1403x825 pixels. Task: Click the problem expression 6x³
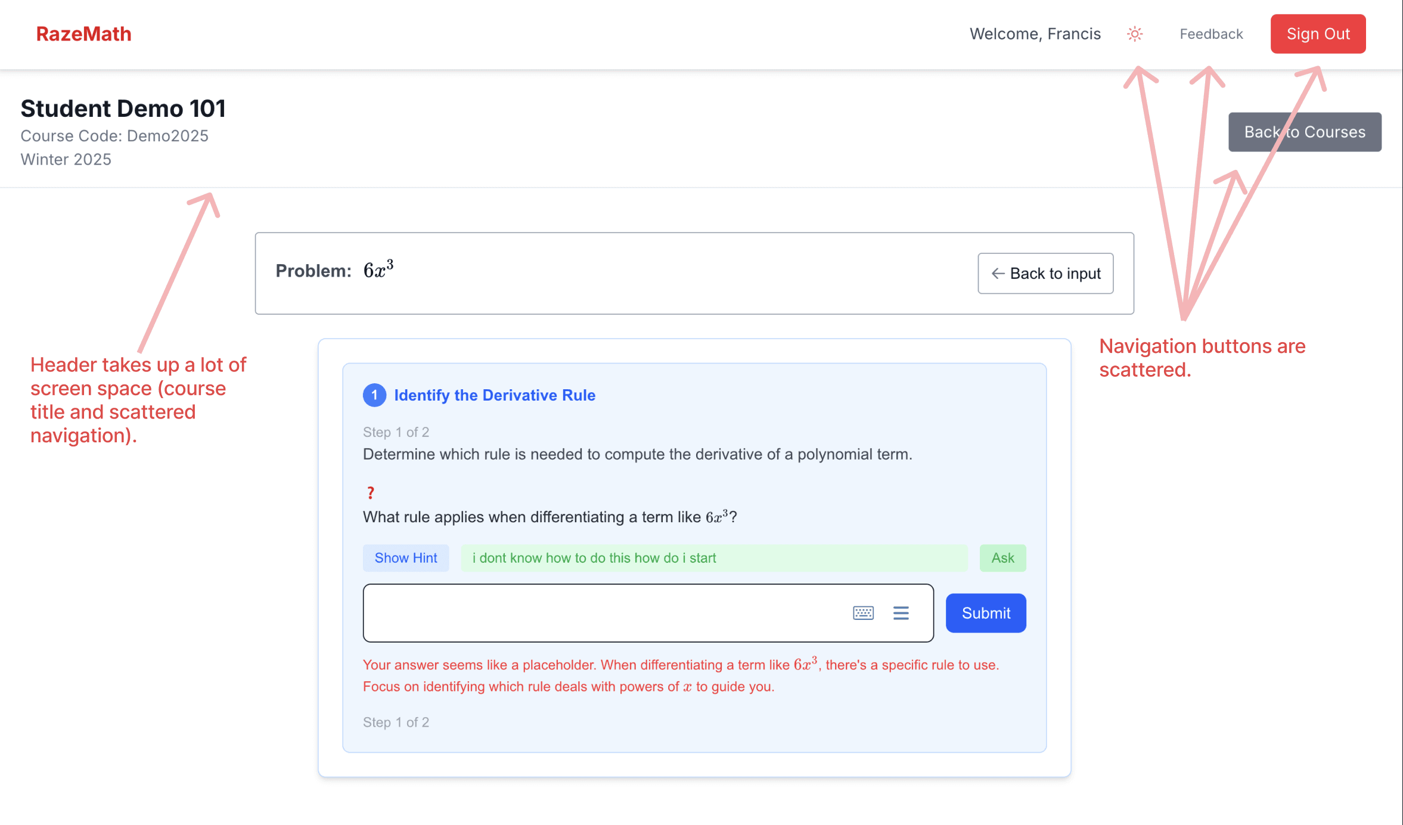point(378,270)
